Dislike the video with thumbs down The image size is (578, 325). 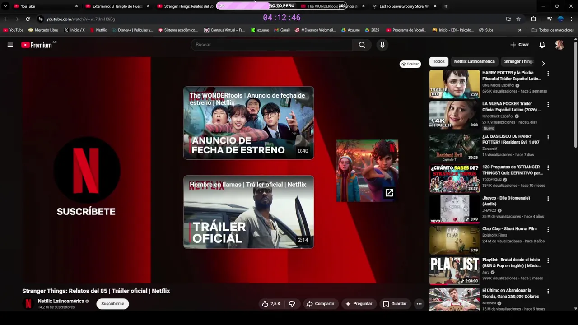click(x=292, y=304)
